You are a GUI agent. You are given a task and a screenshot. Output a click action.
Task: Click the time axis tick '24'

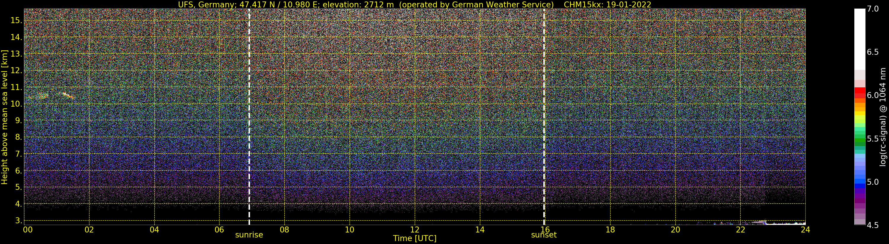pyautogui.click(x=805, y=229)
